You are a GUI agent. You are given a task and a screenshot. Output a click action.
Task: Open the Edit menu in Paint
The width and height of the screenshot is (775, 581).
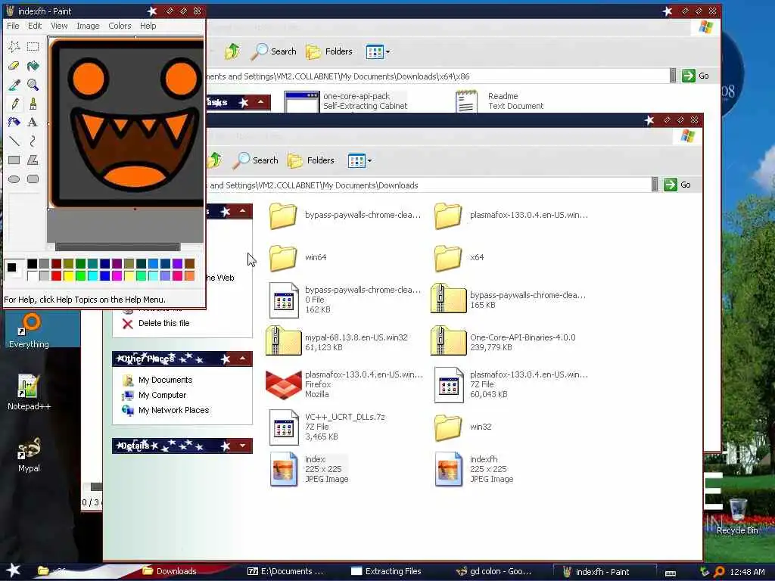pos(35,26)
